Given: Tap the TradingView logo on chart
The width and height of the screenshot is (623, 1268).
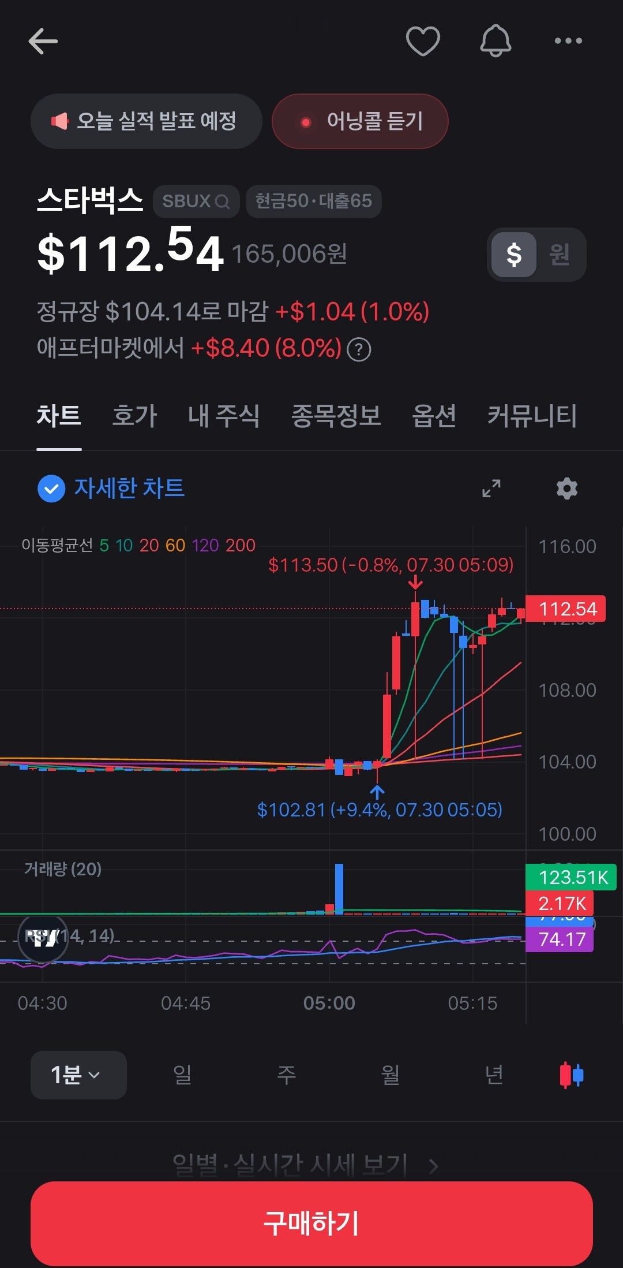Looking at the screenshot, I should [43, 938].
